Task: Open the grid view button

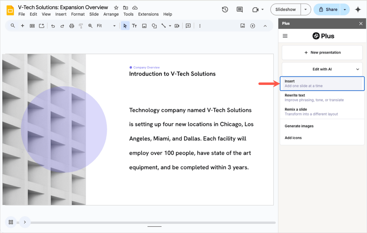Action: [11, 222]
